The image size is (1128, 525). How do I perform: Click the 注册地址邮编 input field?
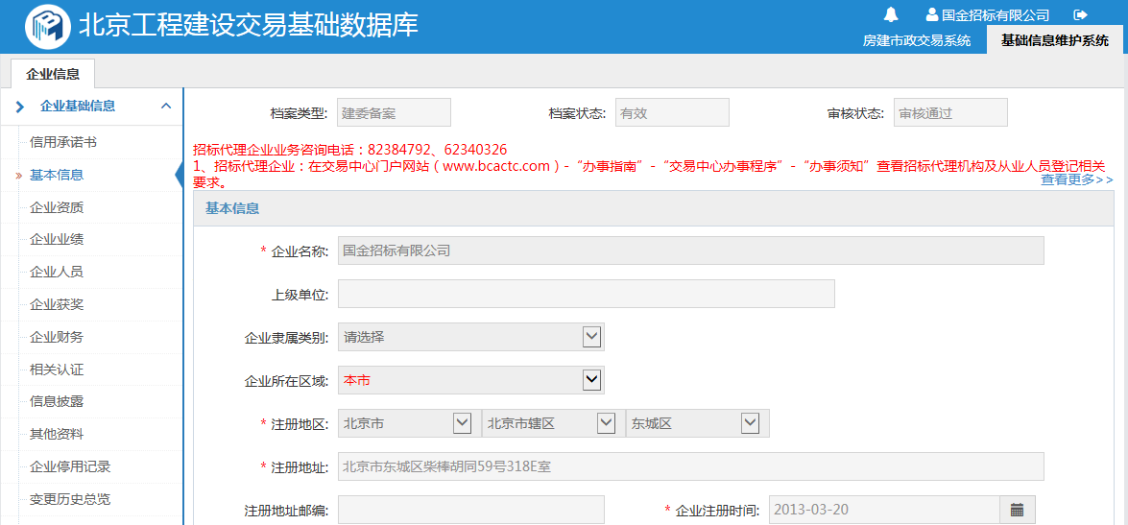pos(470,510)
